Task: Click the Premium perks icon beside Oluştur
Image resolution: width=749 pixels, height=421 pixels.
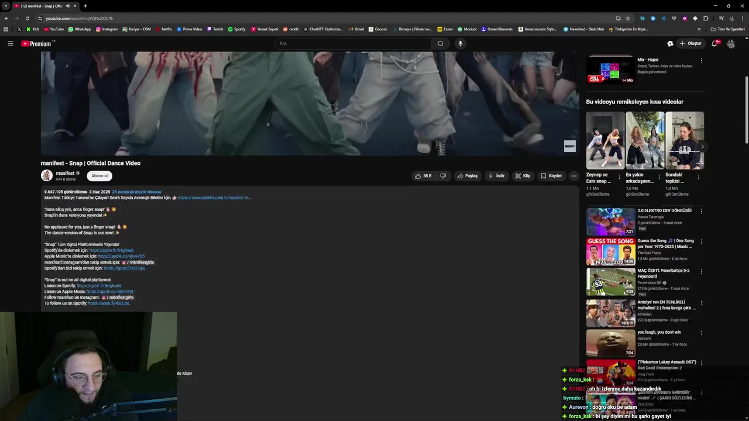Action: coord(670,43)
